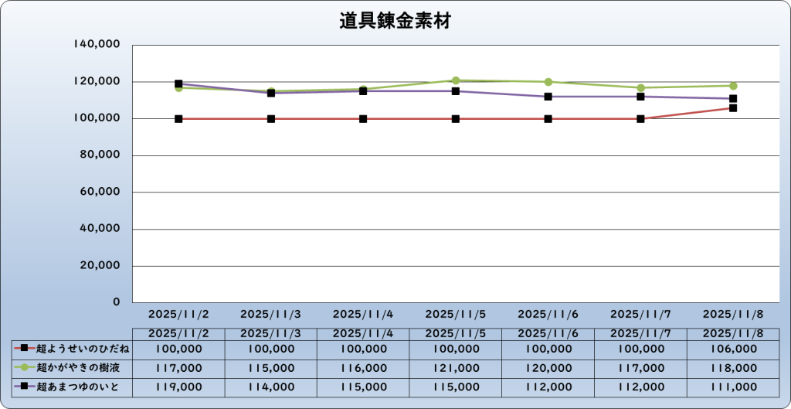The height and width of the screenshot is (409, 791).
Task: Click green series marker at 2025/11/8
Action: (733, 86)
